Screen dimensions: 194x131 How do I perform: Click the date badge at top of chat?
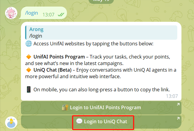tap(101, 1)
